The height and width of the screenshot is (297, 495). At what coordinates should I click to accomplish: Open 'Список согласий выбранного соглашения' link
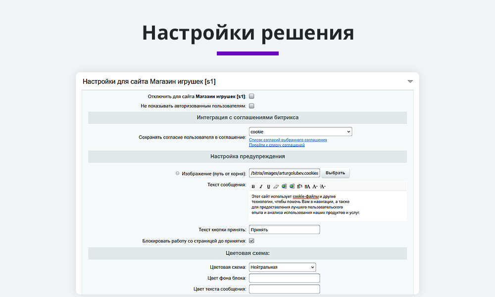288,140
